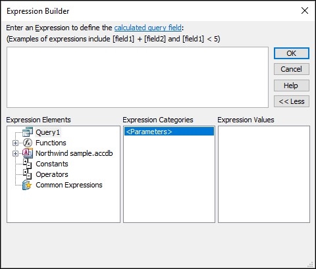
Task: Click the Functions fx icon
Action: click(x=28, y=143)
